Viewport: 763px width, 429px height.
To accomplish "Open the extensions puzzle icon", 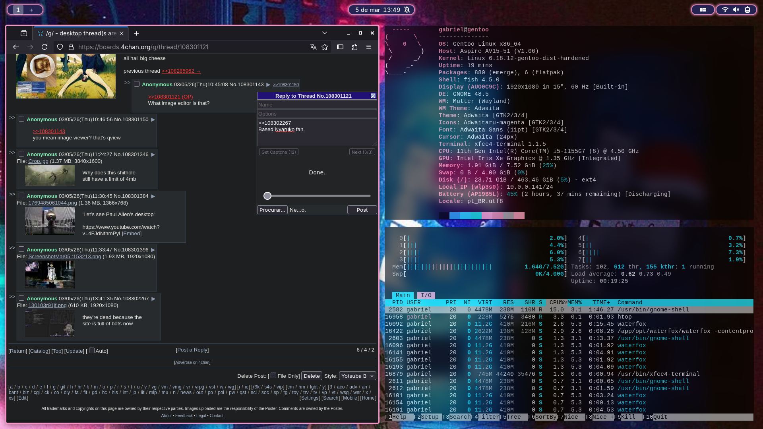I will point(354,47).
